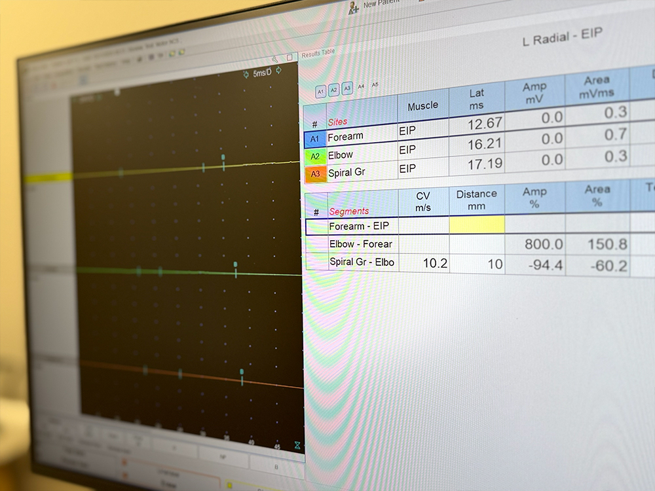Toggle the A1 trace button
Image resolution: width=655 pixels, height=491 pixels.
(x=321, y=92)
